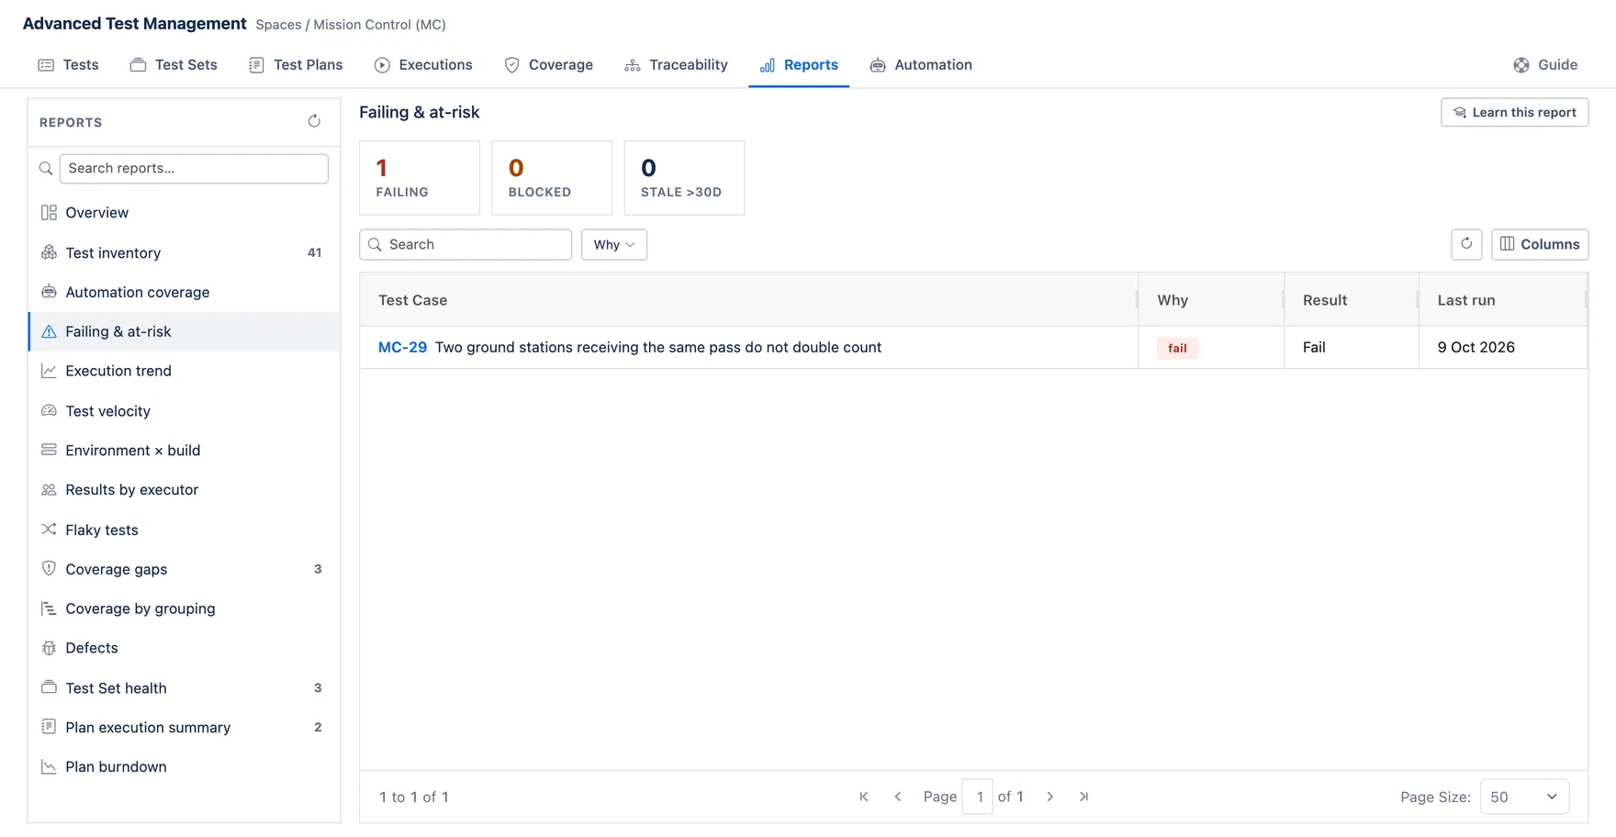Open the Columns chooser button
Image resolution: width=1616 pixels, height=837 pixels.
[x=1540, y=244]
